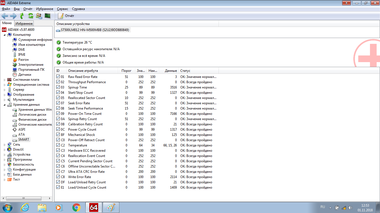Screen dimensions: 380x213
Task: Toggle Power-On Time Count checkbox
Action: (x=58, y=113)
